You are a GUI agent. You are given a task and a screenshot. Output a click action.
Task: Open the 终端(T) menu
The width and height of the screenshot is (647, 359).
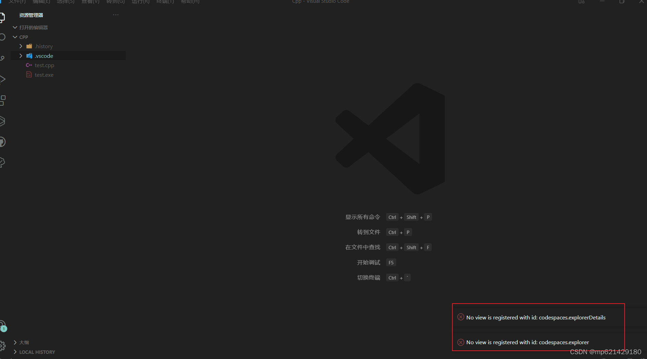tap(165, 1)
